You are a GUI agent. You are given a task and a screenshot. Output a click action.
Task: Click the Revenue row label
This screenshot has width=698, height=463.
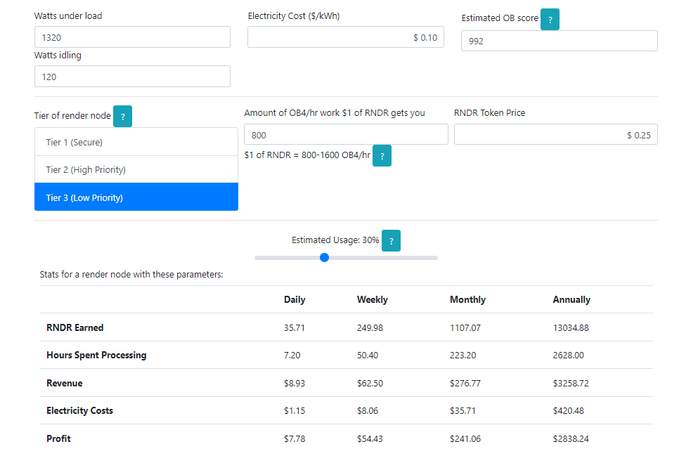tap(65, 384)
